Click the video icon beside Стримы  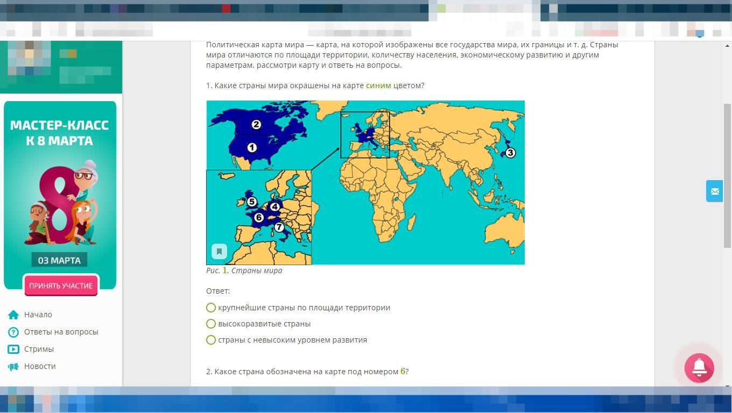click(x=13, y=349)
